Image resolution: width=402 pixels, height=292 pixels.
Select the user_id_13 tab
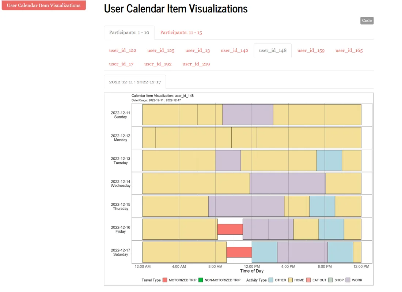197,50
